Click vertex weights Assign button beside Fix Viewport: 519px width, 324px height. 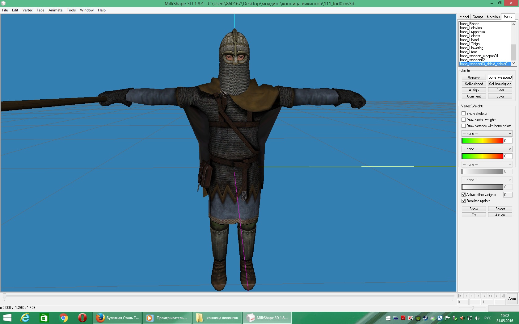[500, 215]
